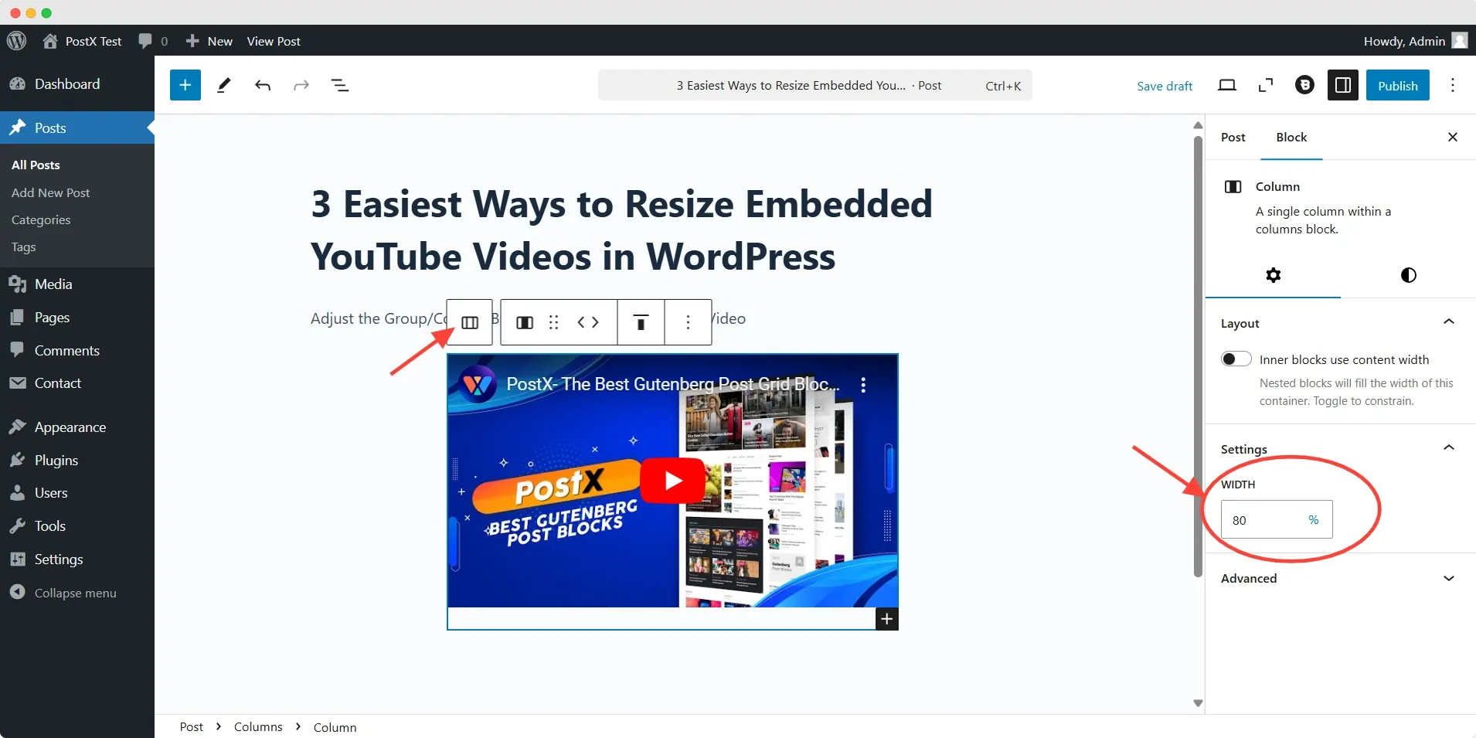Redo the last change
This screenshot has height=738, width=1476.
301,85
